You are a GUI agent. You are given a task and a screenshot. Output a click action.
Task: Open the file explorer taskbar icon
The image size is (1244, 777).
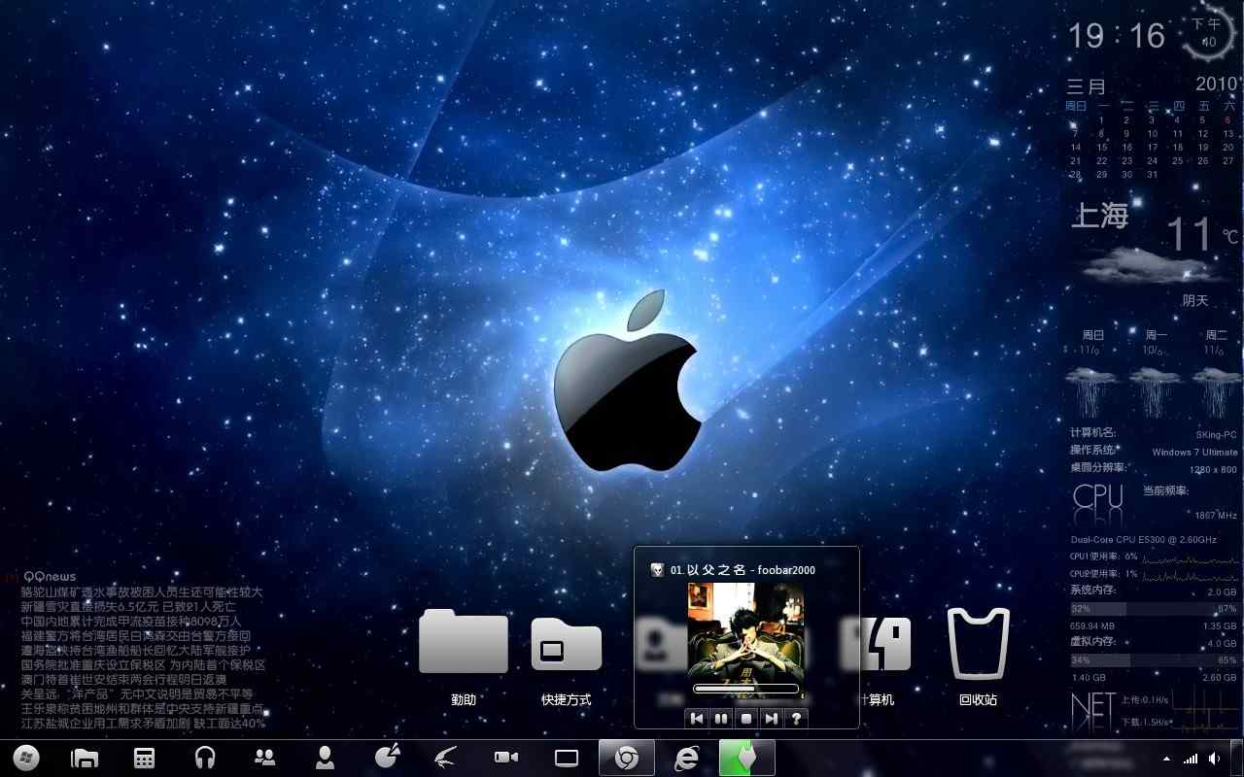(85, 758)
